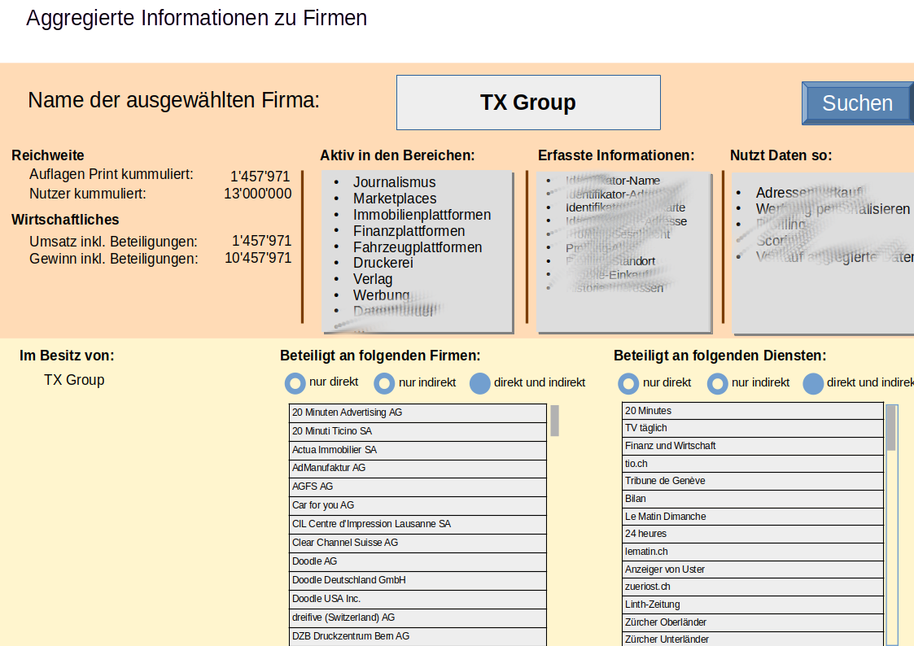Viewport: 914px width, 646px height.
Task: Click the TX Group company name field
Action: click(x=527, y=103)
